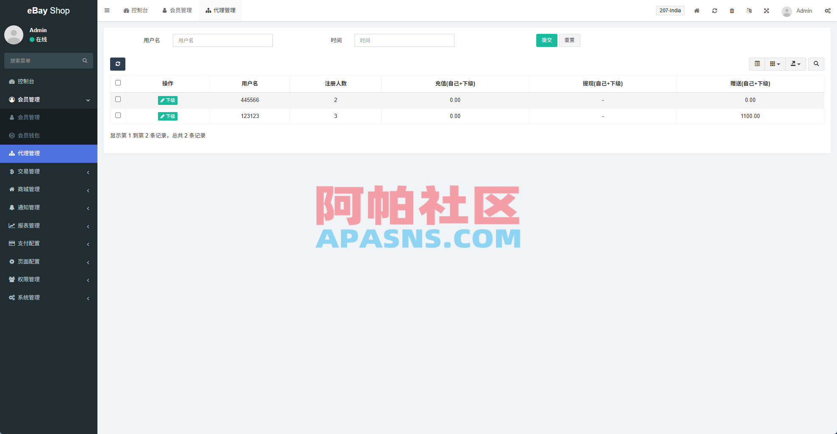Toggle fullscreen with the expand icon
Screen dimensions: 837x434
click(x=767, y=11)
